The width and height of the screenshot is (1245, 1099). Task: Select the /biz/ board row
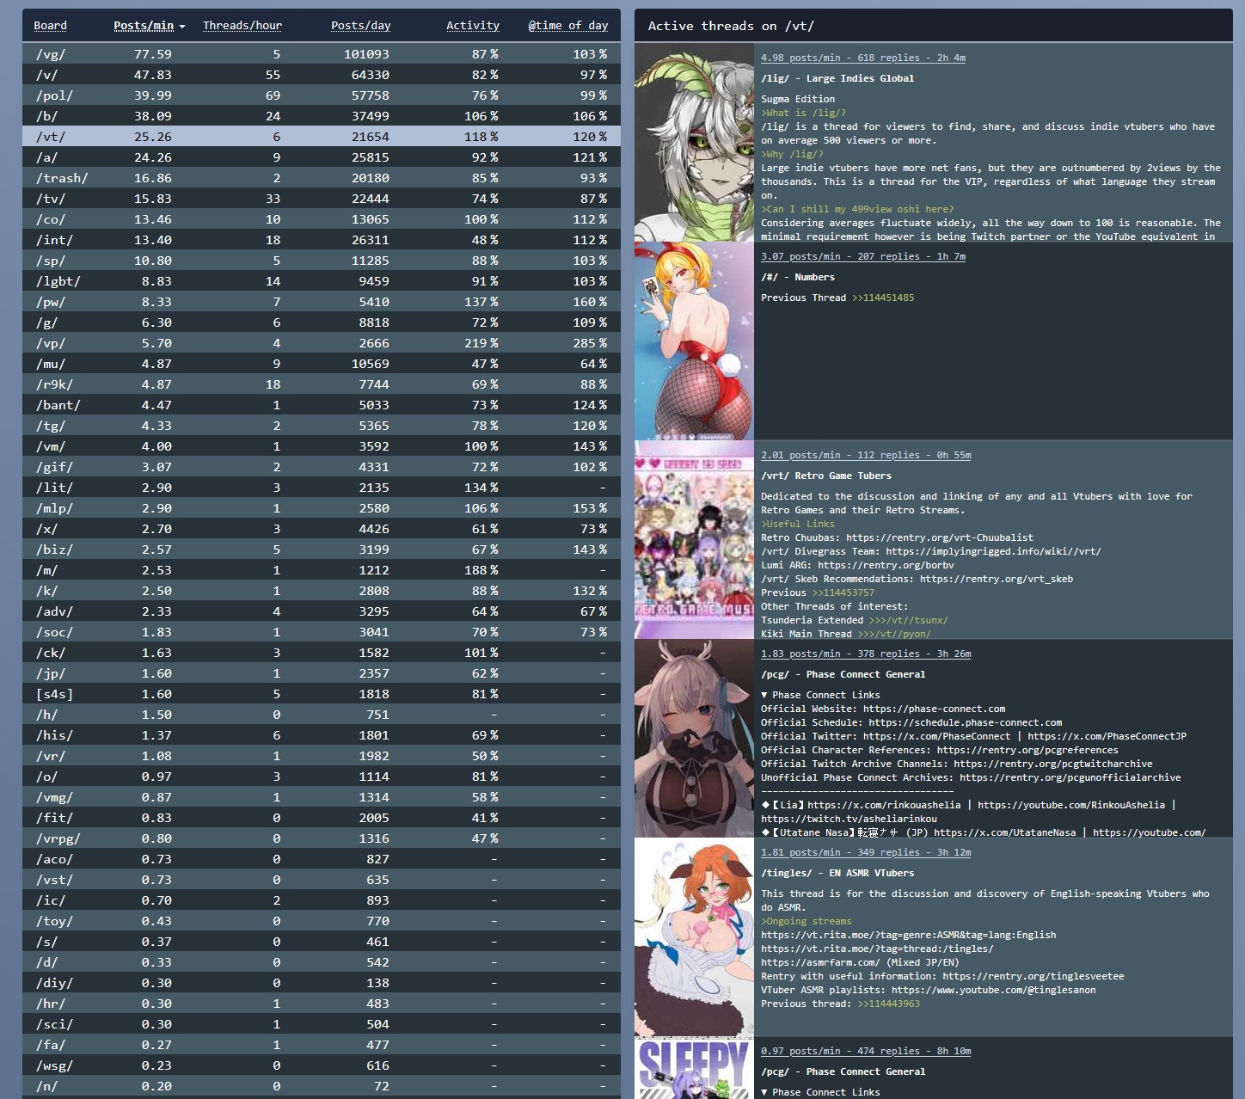(x=322, y=549)
